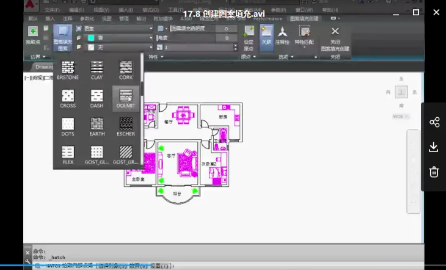Image resolution: width=446 pixels, height=270 pixels.
Task: Select the EARTH hatch pattern
Action: [97, 126]
